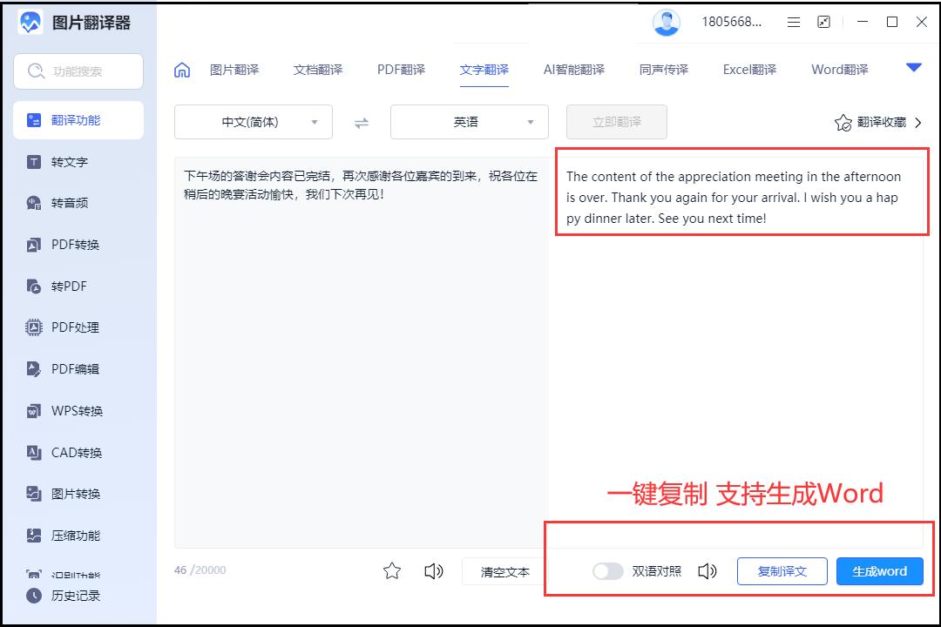Play audio of the source text

click(433, 571)
